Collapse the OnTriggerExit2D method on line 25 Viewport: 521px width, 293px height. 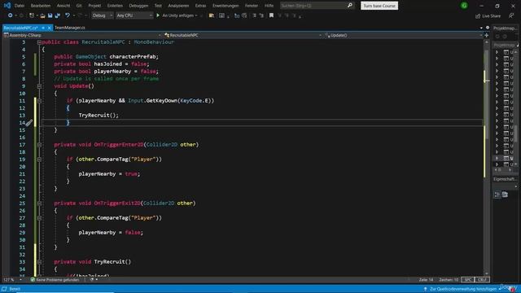(x=39, y=203)
